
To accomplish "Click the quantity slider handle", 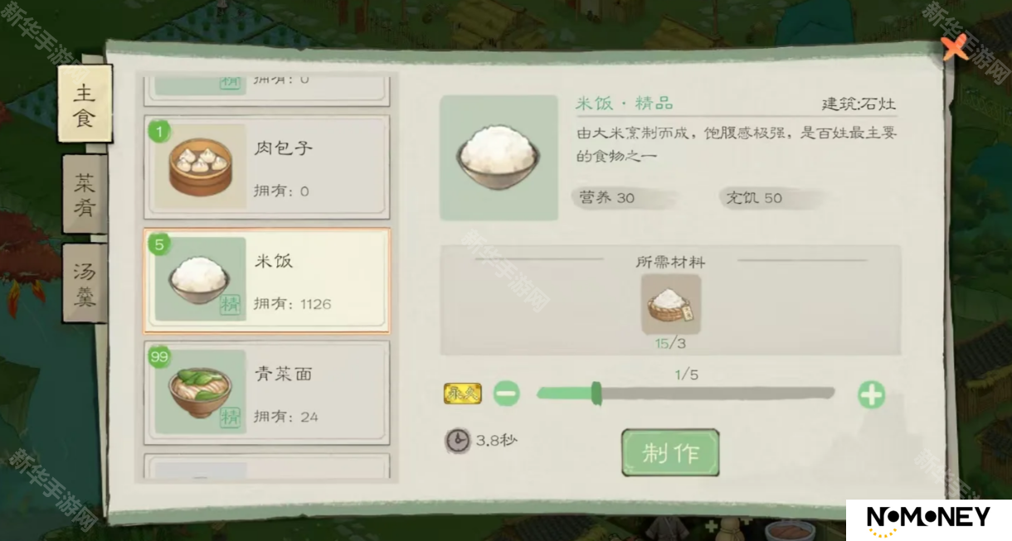I will (596, 394).
